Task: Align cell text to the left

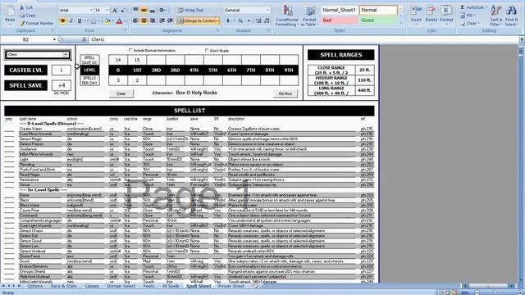Action: click(x=135, y=20)
